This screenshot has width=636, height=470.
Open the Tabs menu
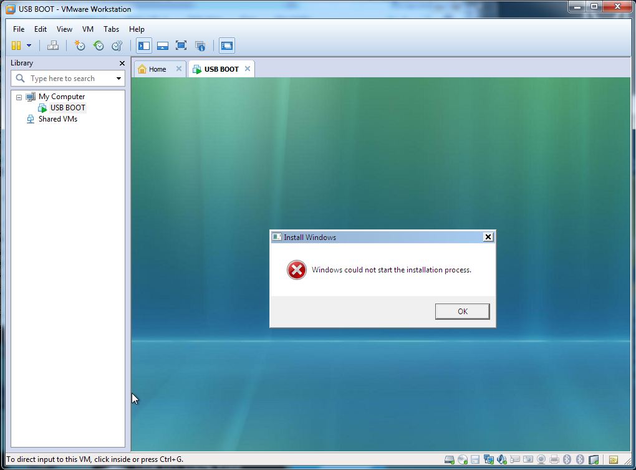pos(111,29)
